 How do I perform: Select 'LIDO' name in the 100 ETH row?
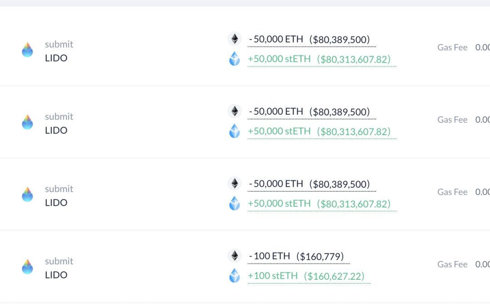tap(56, 275)
